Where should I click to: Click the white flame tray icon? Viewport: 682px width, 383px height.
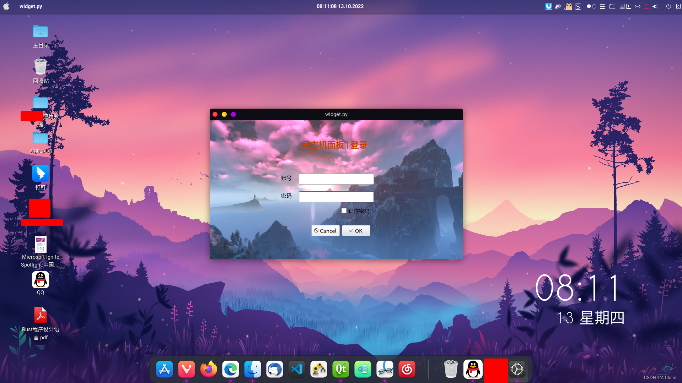point(558,6)
